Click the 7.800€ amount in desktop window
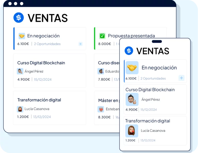 point(104,79)
